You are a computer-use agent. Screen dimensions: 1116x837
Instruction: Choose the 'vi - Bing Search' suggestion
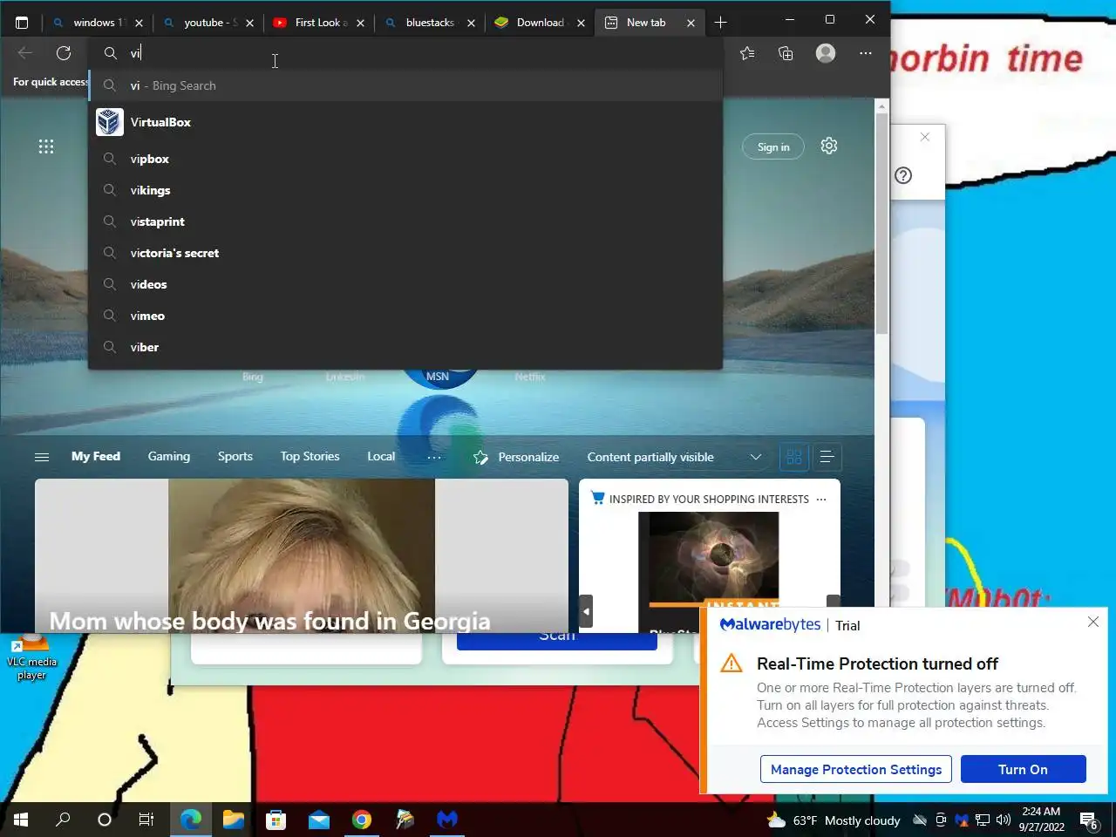tap(405, 85)
